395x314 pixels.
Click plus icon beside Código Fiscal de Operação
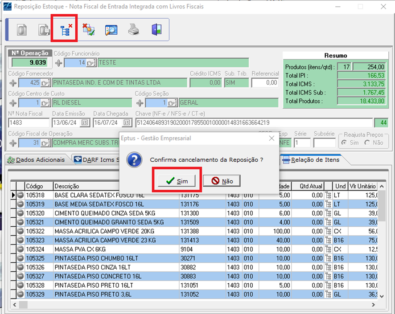coord(13,143)
